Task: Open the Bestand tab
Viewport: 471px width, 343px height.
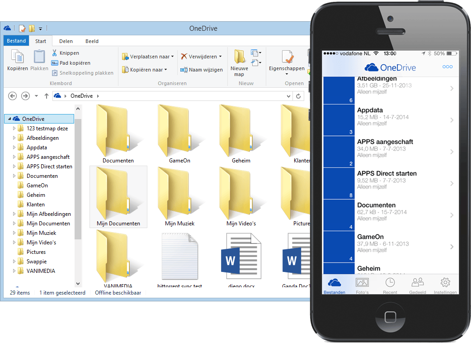Action: (x=16, y=41)
